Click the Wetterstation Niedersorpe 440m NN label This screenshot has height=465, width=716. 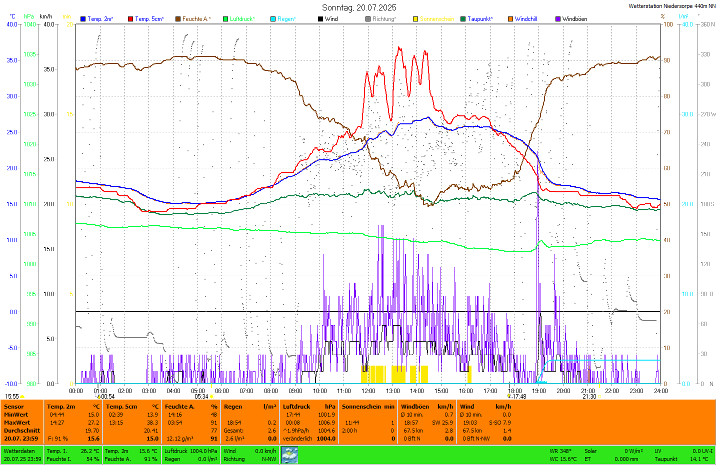click(671, 6)
